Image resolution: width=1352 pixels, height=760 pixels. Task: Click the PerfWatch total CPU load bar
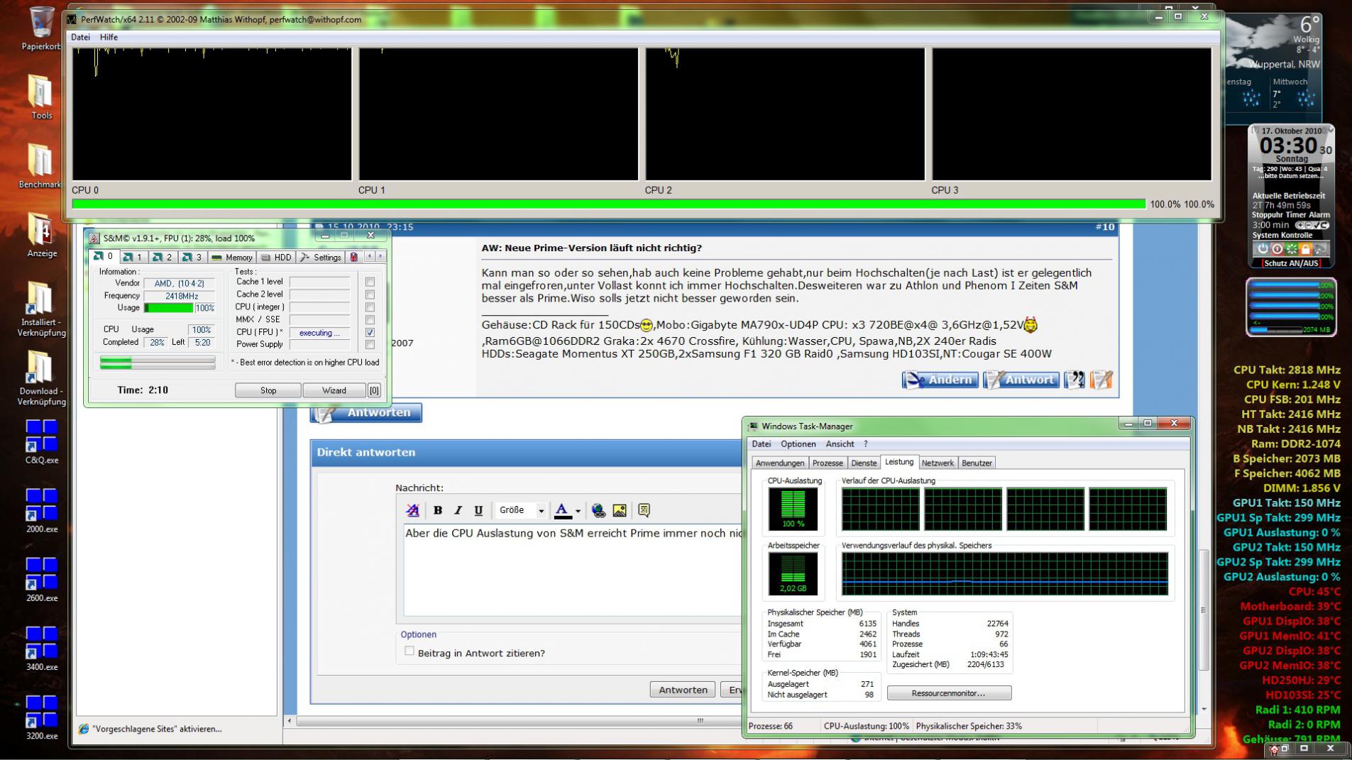tap(609, 204)
